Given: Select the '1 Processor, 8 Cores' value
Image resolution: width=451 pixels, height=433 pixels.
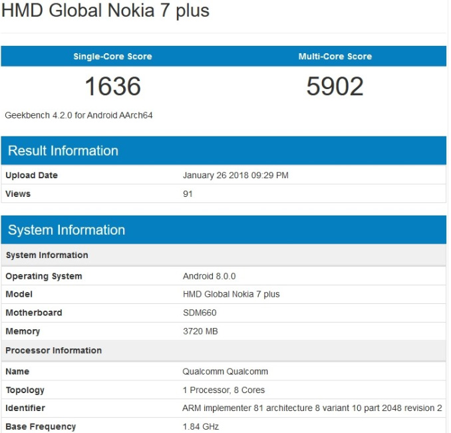Looking at the screenshot, I should click(x=224, y=390).
